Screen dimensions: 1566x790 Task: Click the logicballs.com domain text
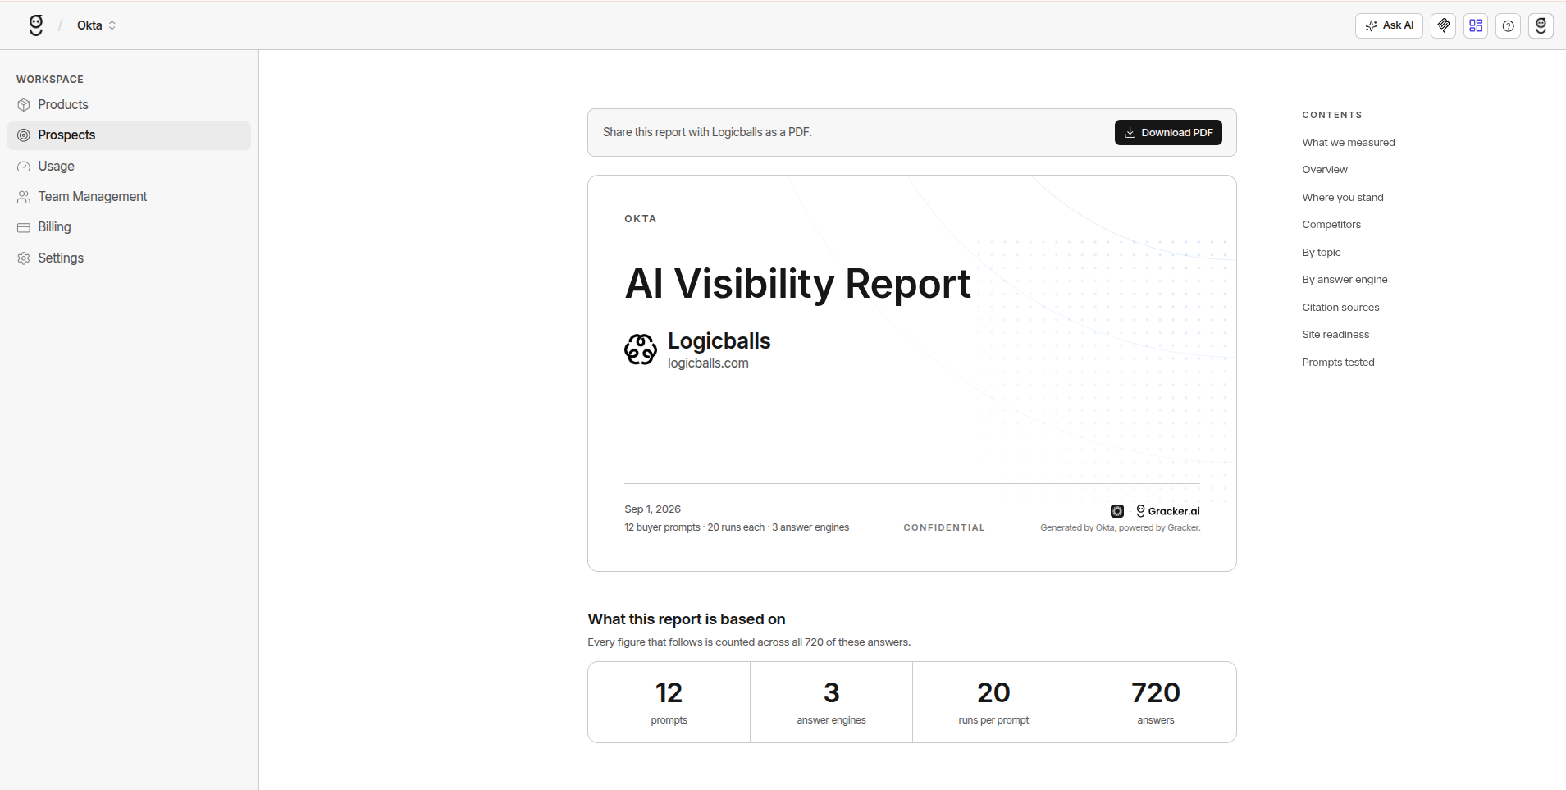[708, 363]
